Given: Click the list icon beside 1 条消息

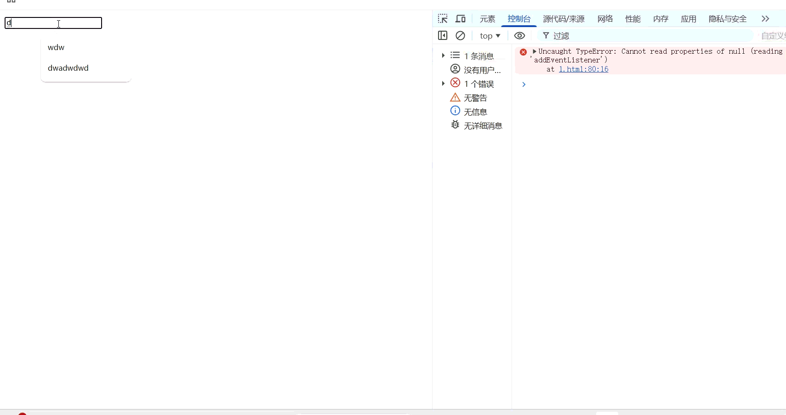Looking at the screenshot, I should 455,55.
